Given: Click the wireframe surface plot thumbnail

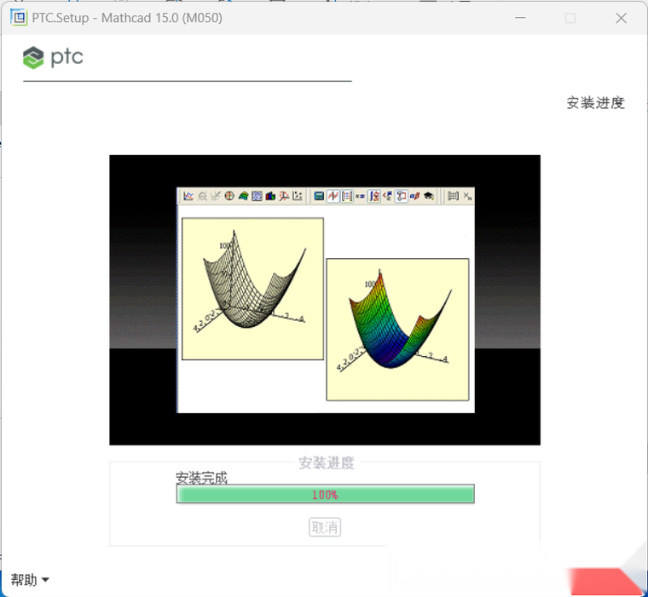Looking at the screenshot, I should click(x=252, y=289).
